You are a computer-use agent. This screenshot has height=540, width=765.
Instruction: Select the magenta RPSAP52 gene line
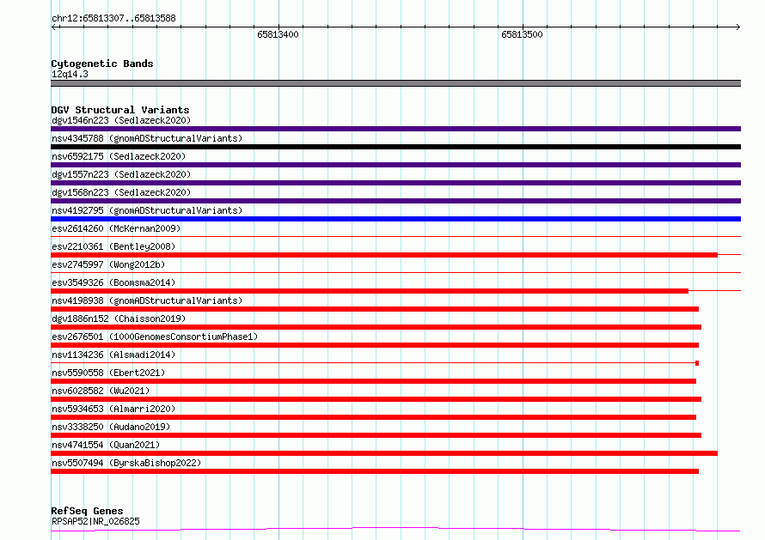[395, 530]
